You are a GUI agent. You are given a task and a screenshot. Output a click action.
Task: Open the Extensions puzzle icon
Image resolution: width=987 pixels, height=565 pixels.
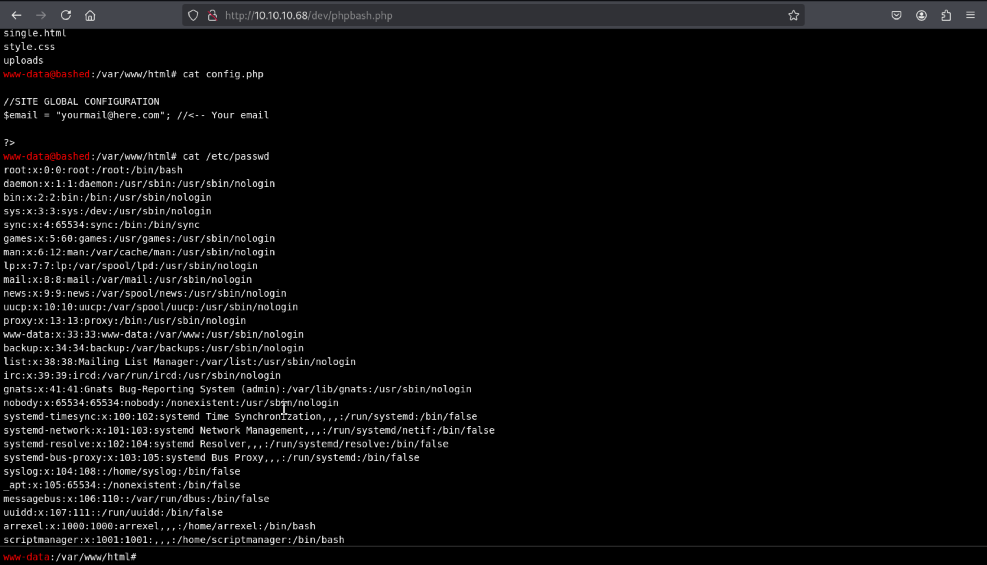946,15
